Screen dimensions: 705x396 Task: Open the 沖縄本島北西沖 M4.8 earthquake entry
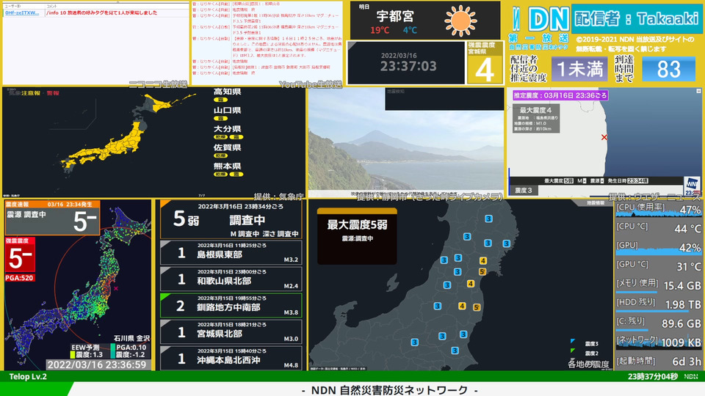(x=231, y=359)
